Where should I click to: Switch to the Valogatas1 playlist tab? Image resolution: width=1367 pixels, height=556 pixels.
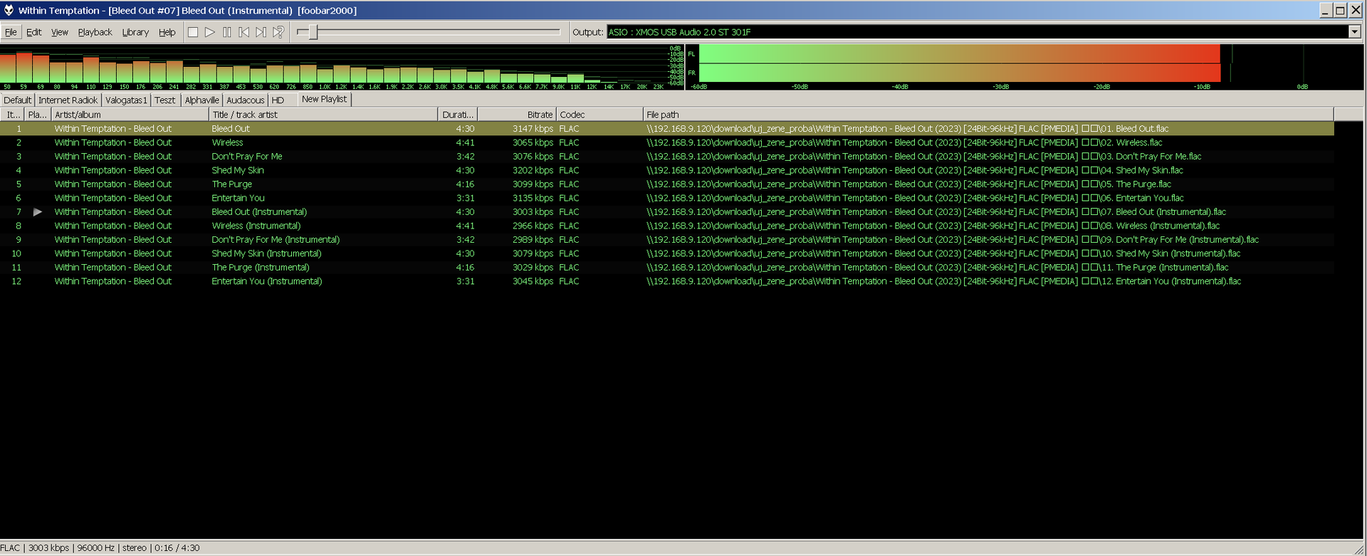[x=126, y=100]
